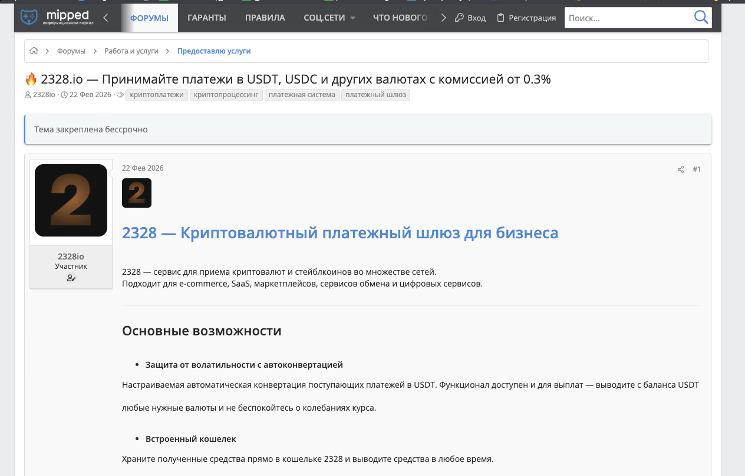Image resolution: width=745 pixels, height=476 pixels.
Task: Open the key icon Вход login
Action: pos(470,18)
